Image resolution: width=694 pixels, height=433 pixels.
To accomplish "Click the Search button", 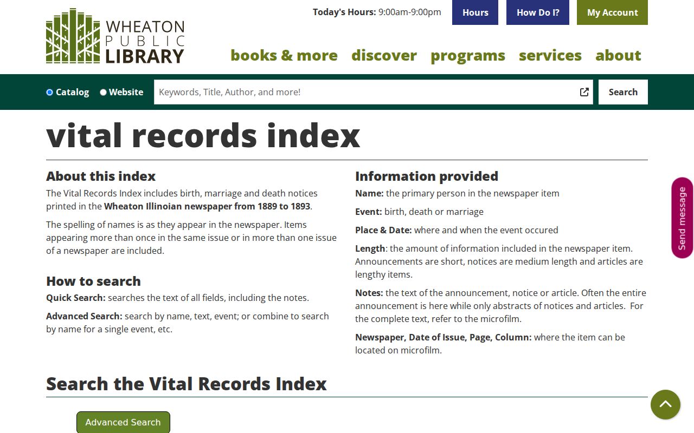I will click(x=623, y=92).
